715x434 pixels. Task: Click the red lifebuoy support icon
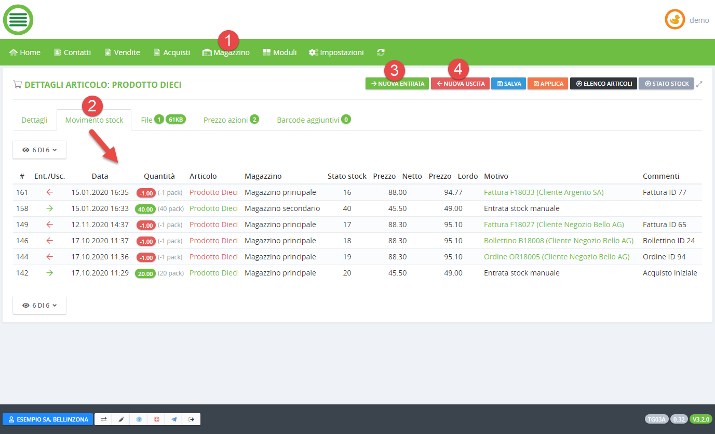156,419
